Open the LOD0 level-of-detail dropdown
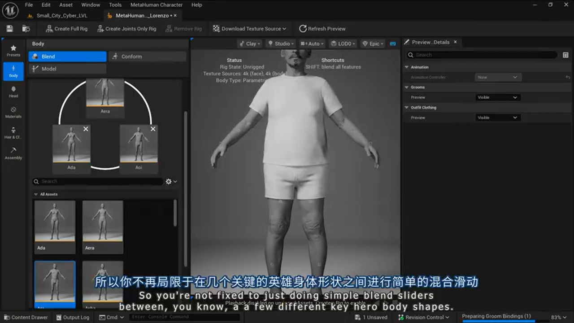574x323 pixels. pyautogui.click(x=342, y=44)
